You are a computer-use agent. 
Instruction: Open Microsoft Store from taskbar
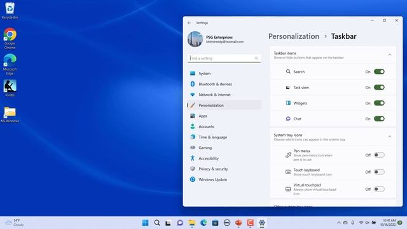(x=215, y=223)
